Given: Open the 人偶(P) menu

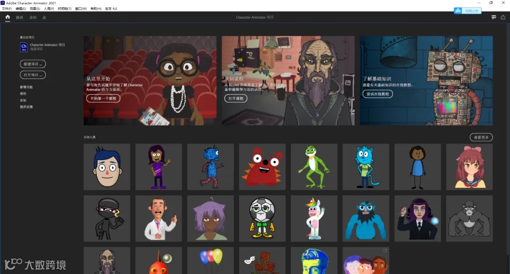Looking at the screenshot, I should click(49, 9).
